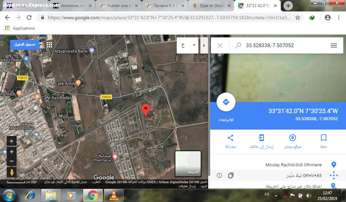Click the Save (حفظ) bookmark icon
Image resolution: width=346 pixels, height=202 pixels.
pyautogui.click(x=323, y=138)
